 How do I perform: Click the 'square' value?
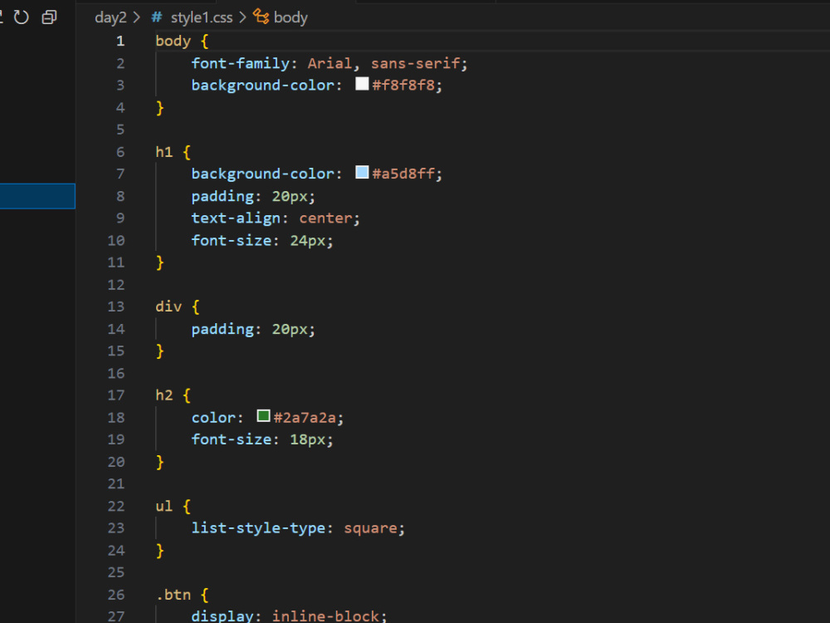(x=370, y=528)
